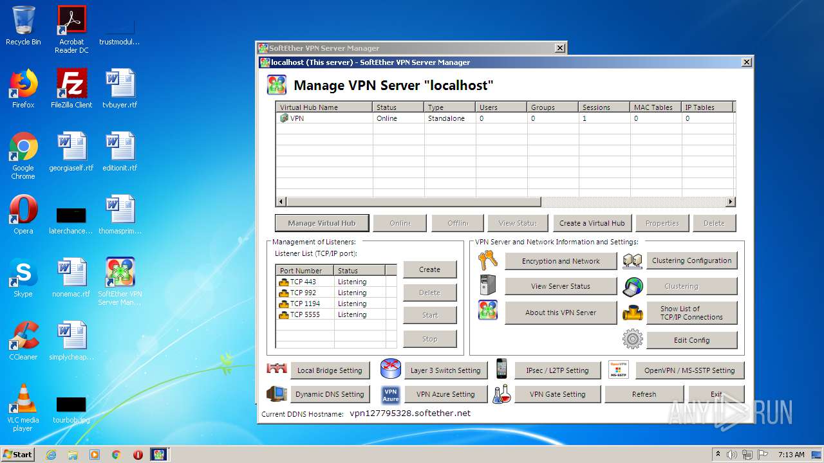Launch Google Chrome desktop shortcut
824x463 pixels.
coord(23,156)
